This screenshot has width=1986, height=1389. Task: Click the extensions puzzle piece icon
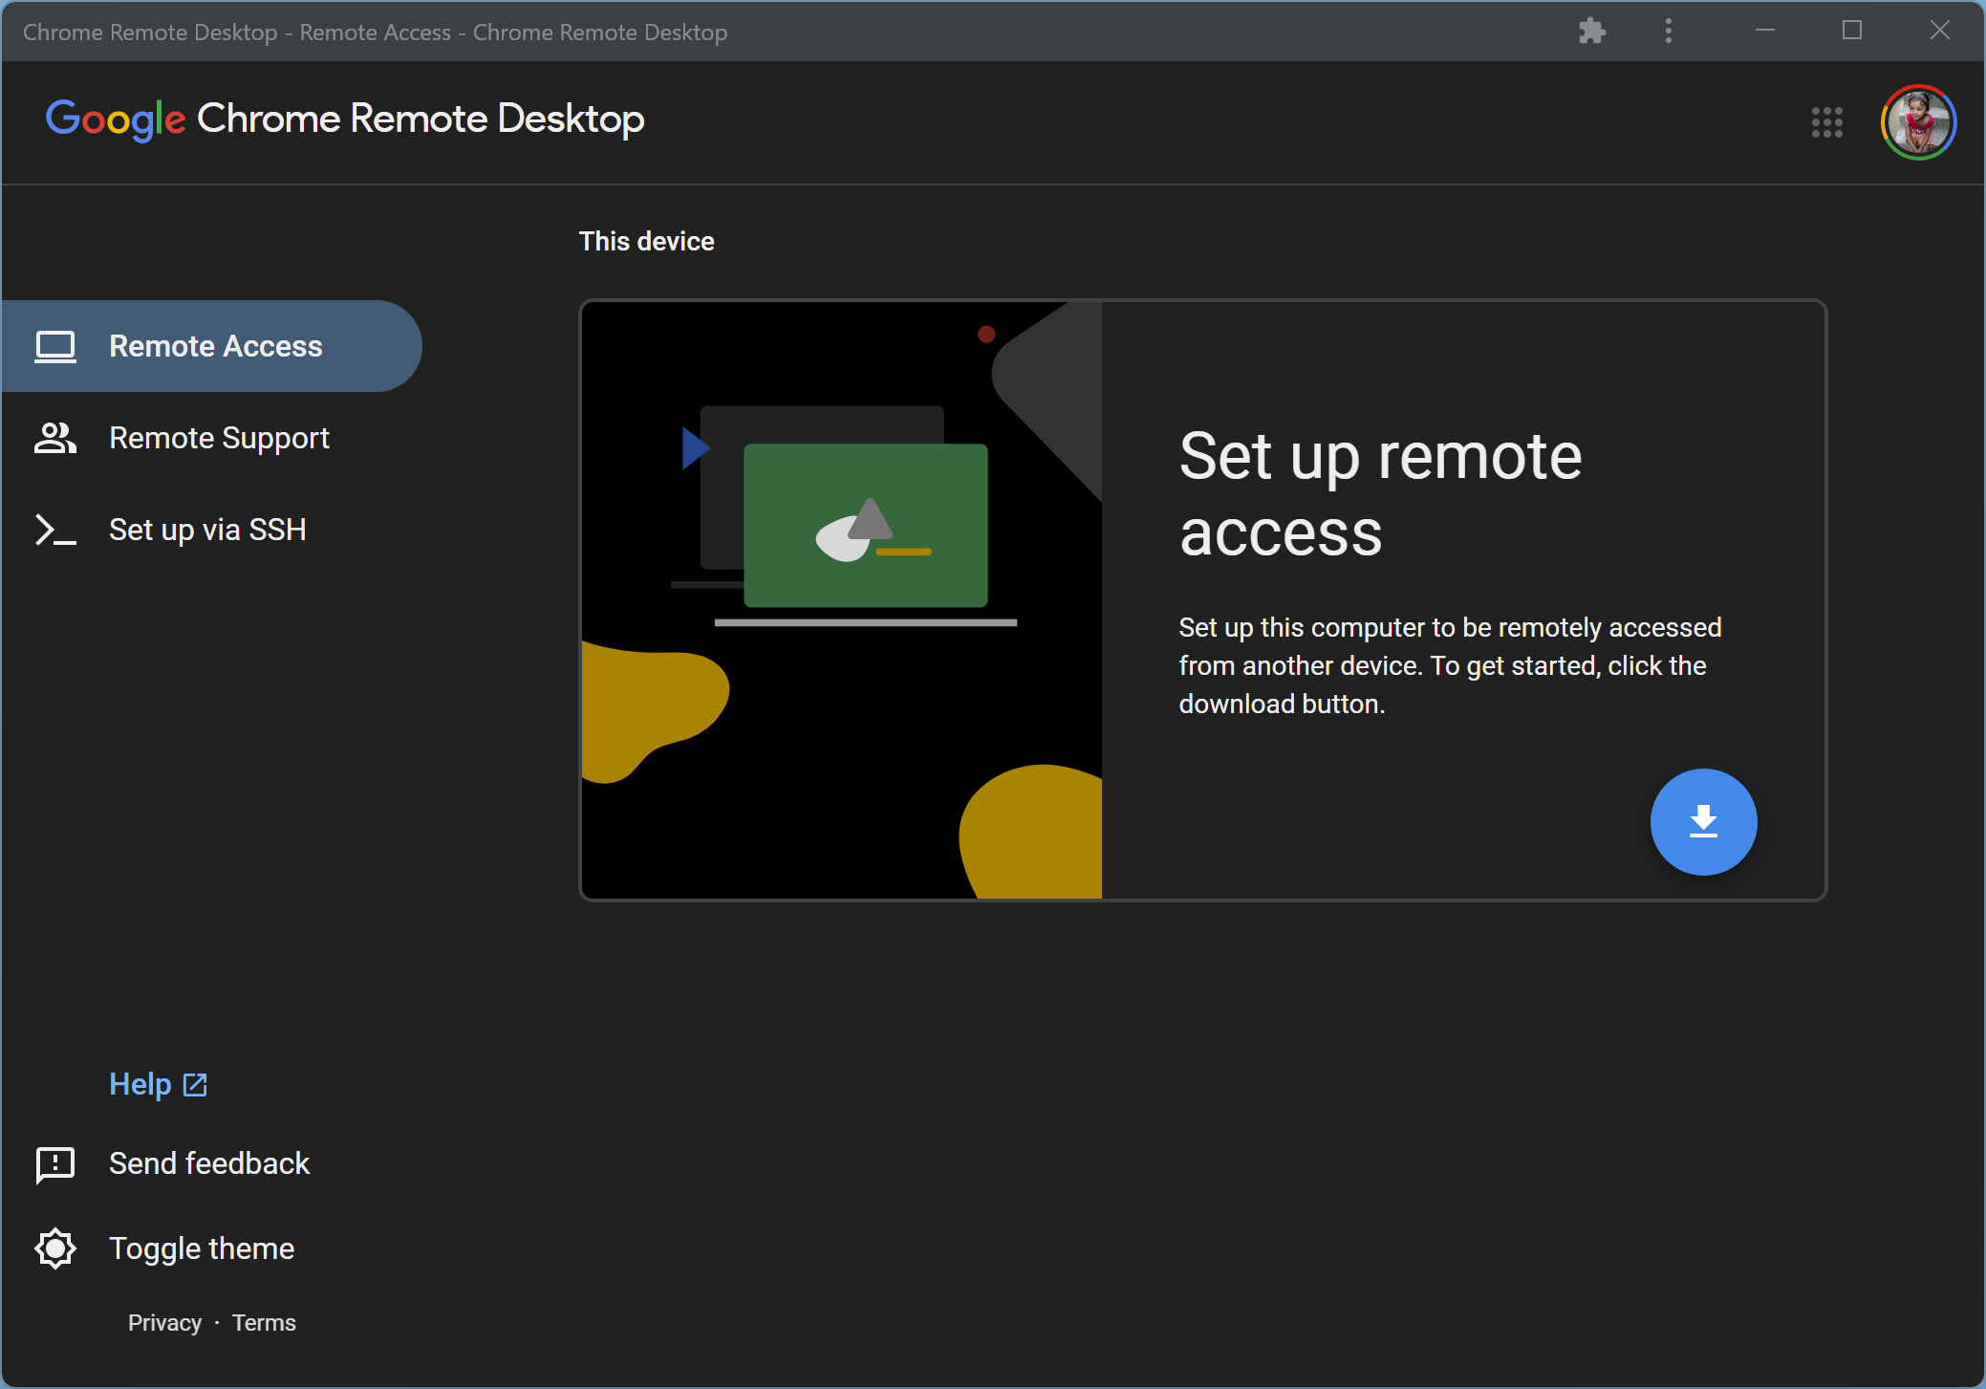(1591, 32)
